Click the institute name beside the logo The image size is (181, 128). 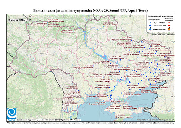48,120
